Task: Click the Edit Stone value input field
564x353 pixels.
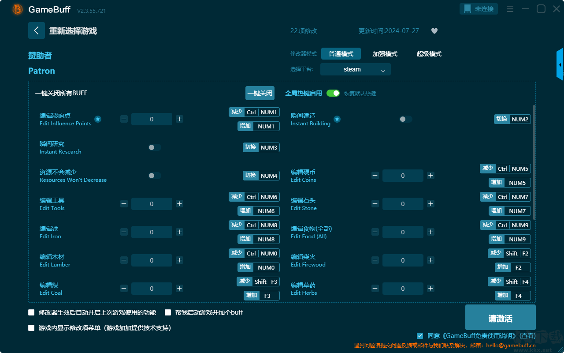Action: (403, 204)
